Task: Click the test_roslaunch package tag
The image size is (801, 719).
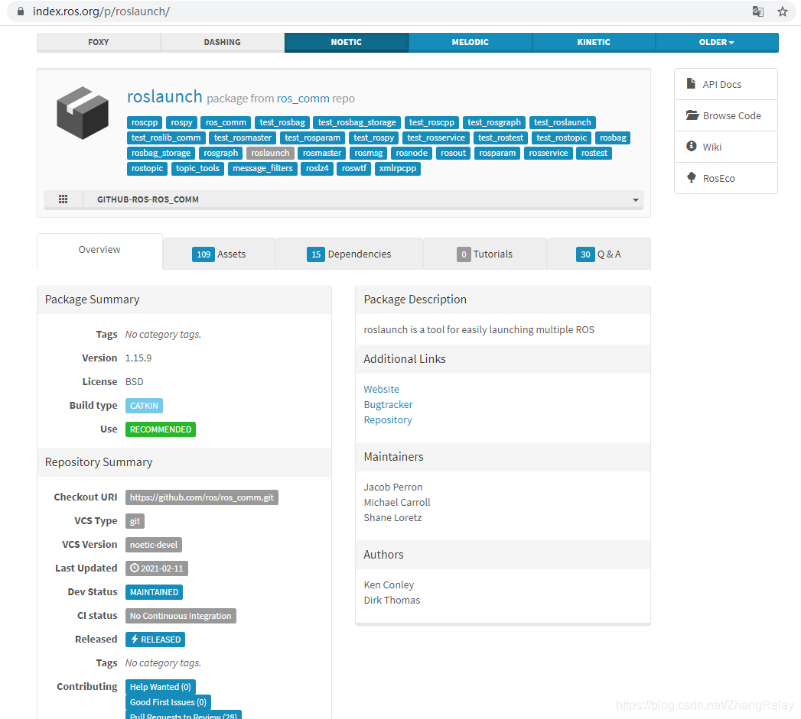Action: (562, 122)
